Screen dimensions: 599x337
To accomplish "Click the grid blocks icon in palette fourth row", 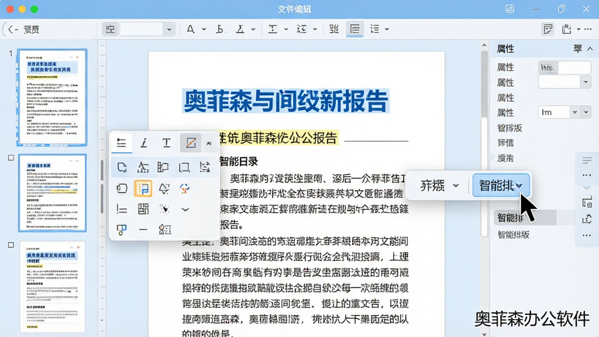I will click(x=143, y=209).
